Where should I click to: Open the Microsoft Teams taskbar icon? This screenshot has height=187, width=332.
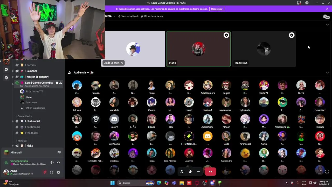pos(174,183)
